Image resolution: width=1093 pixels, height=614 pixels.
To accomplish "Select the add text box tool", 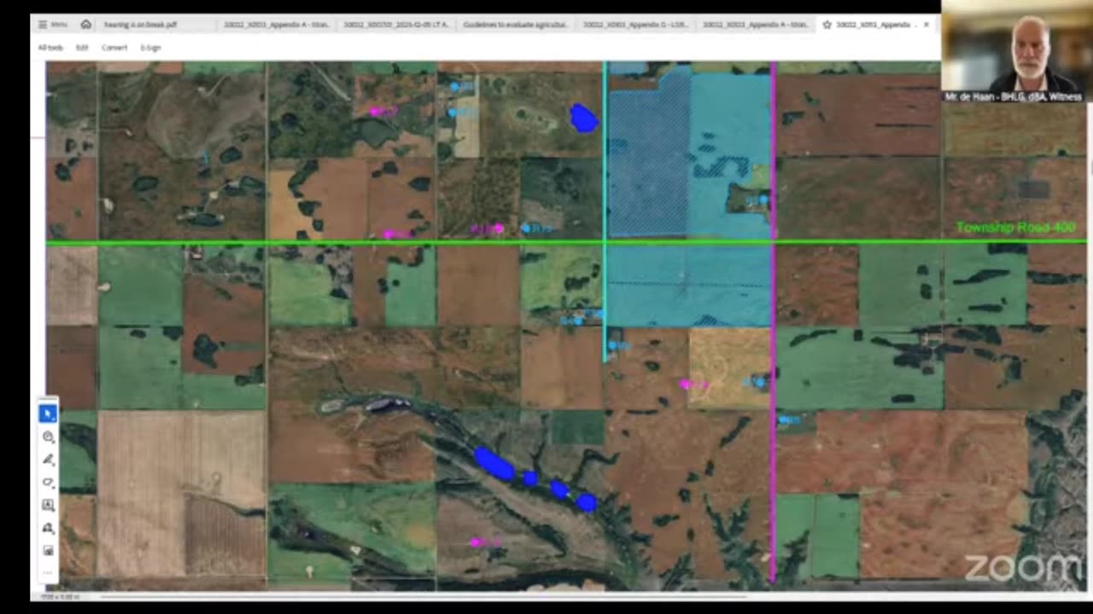I will (48, 506).
